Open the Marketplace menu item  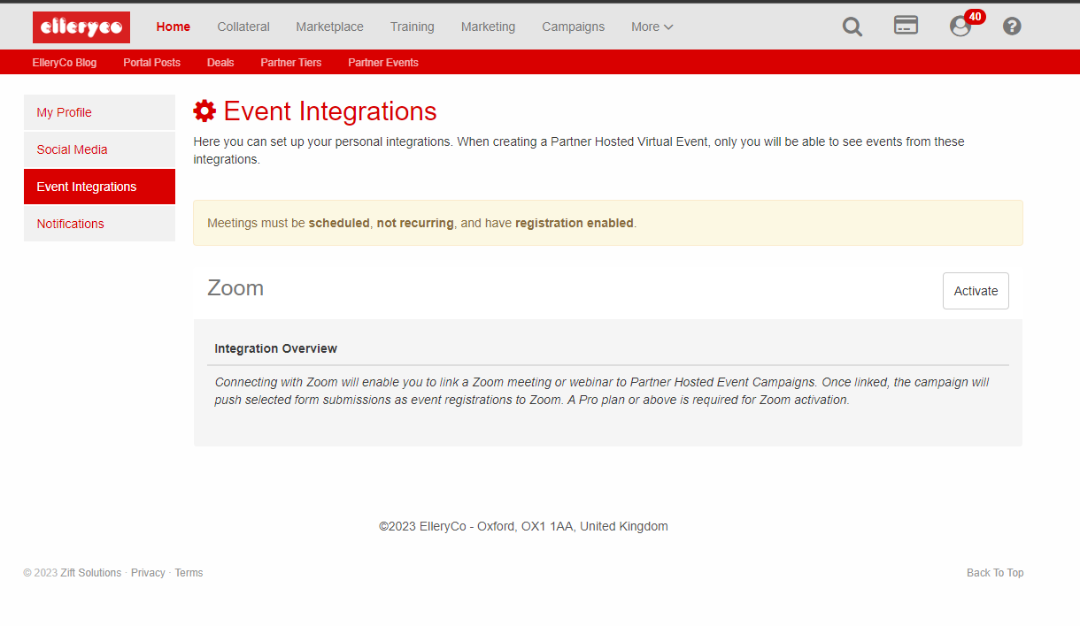click(330, 27)
